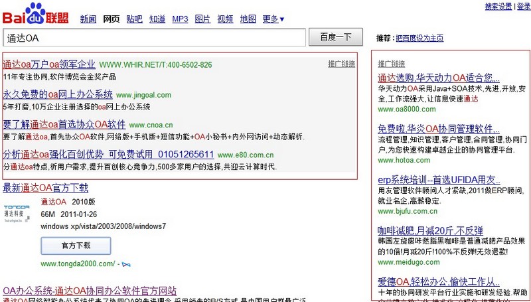Image resolution: width=531 pixels, height=302 pixels.
Task: Open the 地图 map tab
Action: pos(248,19)
